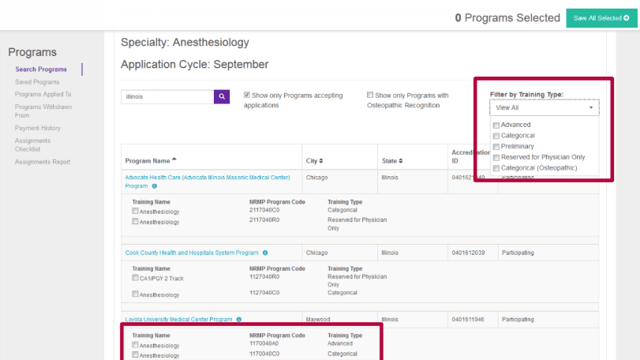Go to Payment History in sidebar
Screen dimensions: 640x360
[38, 128]
